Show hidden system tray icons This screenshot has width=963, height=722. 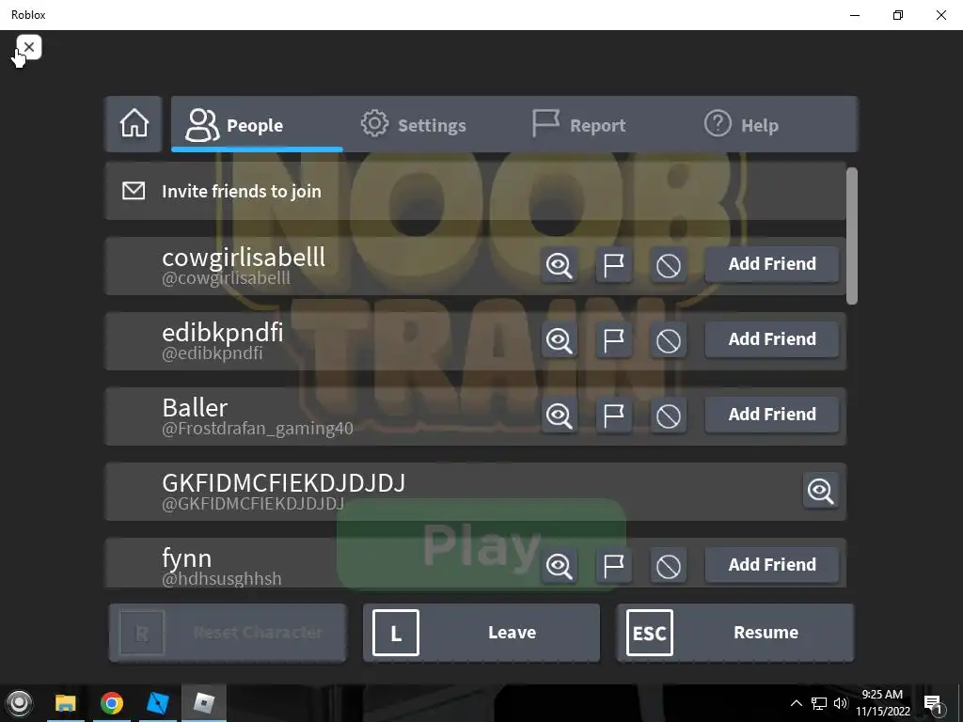coord(796,703)
